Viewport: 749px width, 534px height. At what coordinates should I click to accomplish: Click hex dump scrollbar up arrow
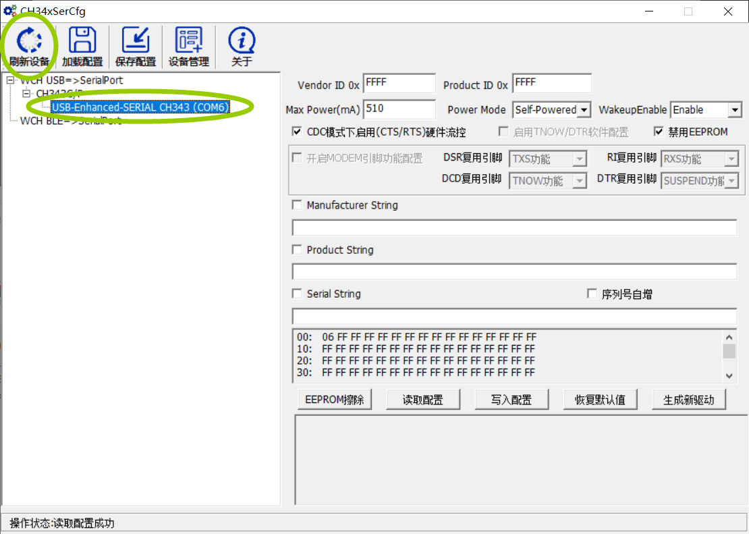(729, 338)
